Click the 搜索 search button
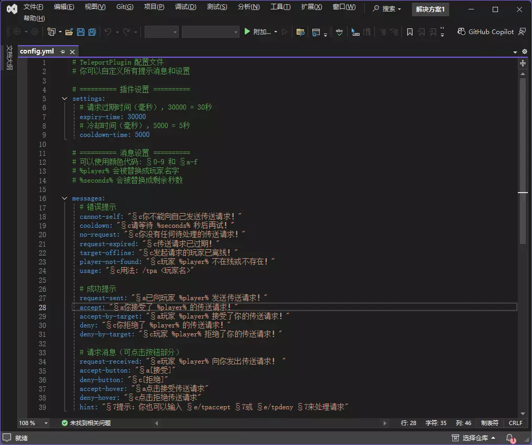Image resolution: width=532 pixels, height=445 pixels. 386,9
